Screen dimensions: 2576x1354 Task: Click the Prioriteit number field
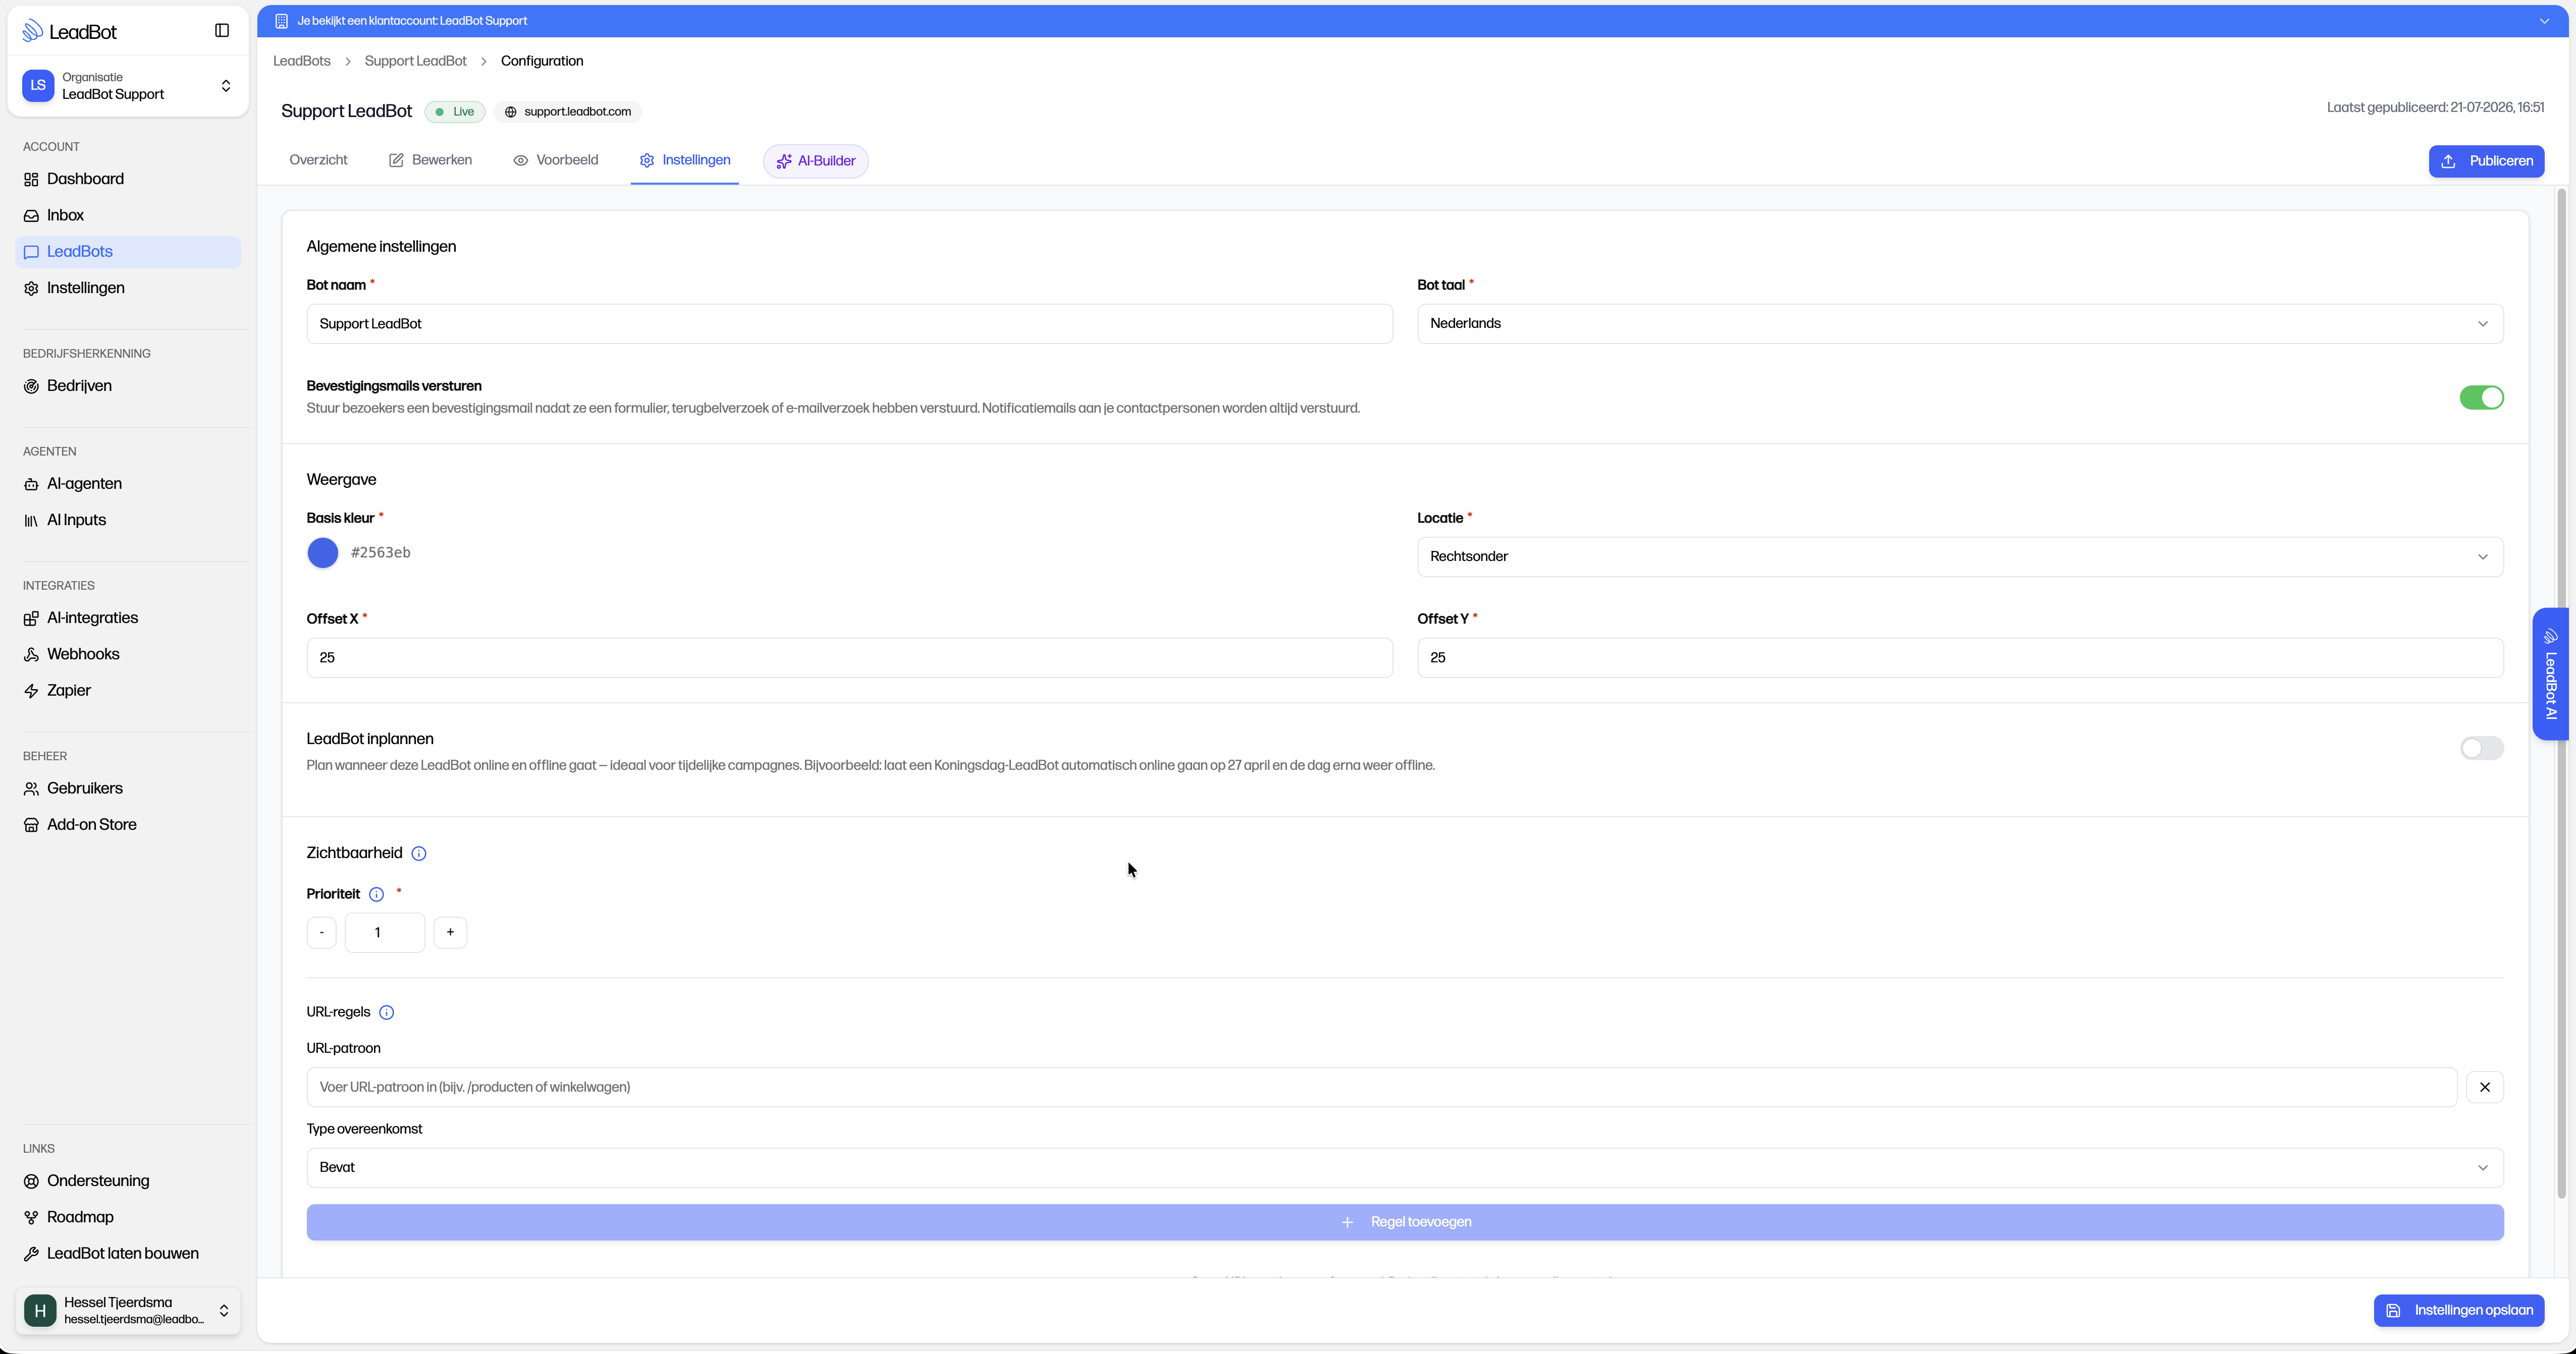[x=385, y=932]
